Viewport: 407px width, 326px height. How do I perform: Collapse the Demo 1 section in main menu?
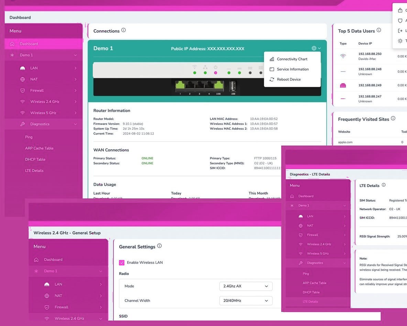pos(44,55)
